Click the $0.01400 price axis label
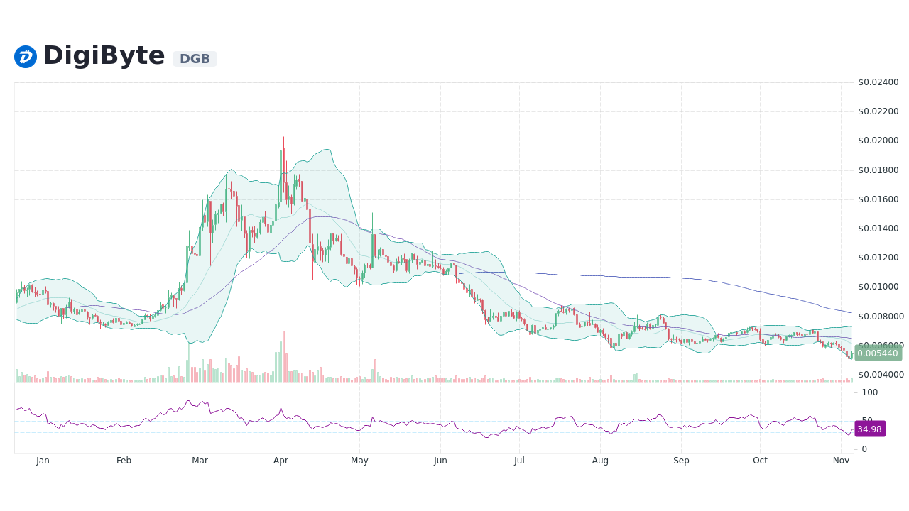Image resolution: width=909 pixels, height=511 pixels. coord(878,229)
